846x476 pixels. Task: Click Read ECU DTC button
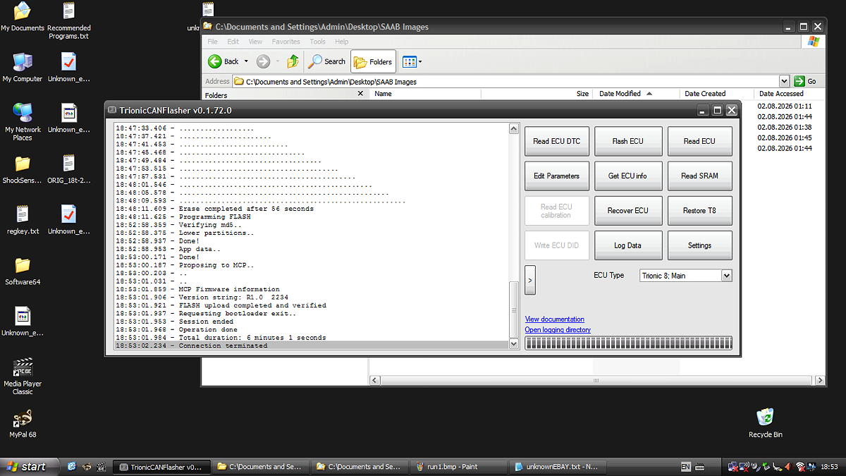(x=556, y=141)
